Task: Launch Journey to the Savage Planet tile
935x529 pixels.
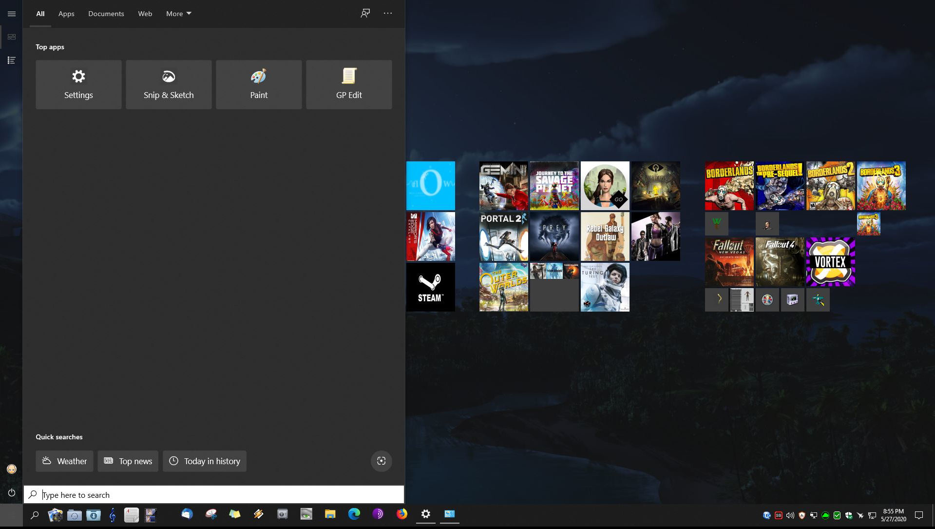Action: coord(554,186)
